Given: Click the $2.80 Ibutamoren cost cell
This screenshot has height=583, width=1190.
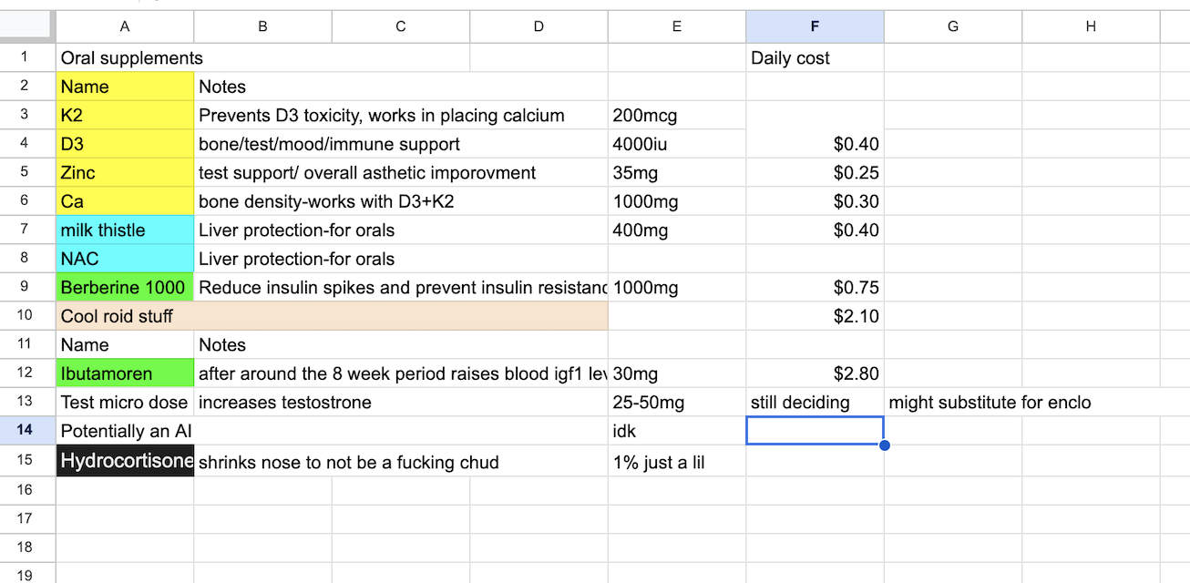Looking at the screenshot, I should click(815, 373).
